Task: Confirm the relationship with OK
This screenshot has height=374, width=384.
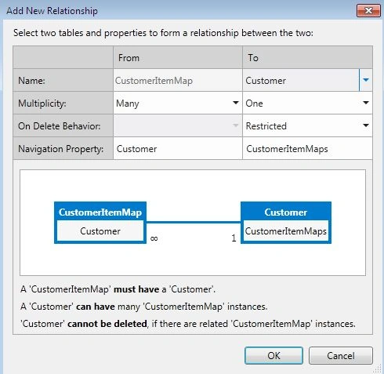Action: (x=274, y=355)
